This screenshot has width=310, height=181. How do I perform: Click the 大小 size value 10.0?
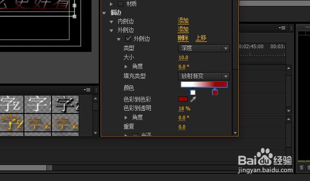coord(183,57)
